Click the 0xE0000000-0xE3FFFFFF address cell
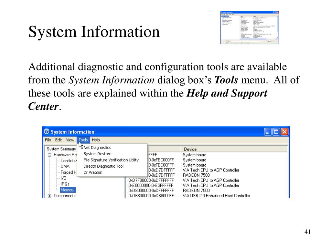Image resolution: width=331 pixels, height=248 pixels. (x=151, y=186)
